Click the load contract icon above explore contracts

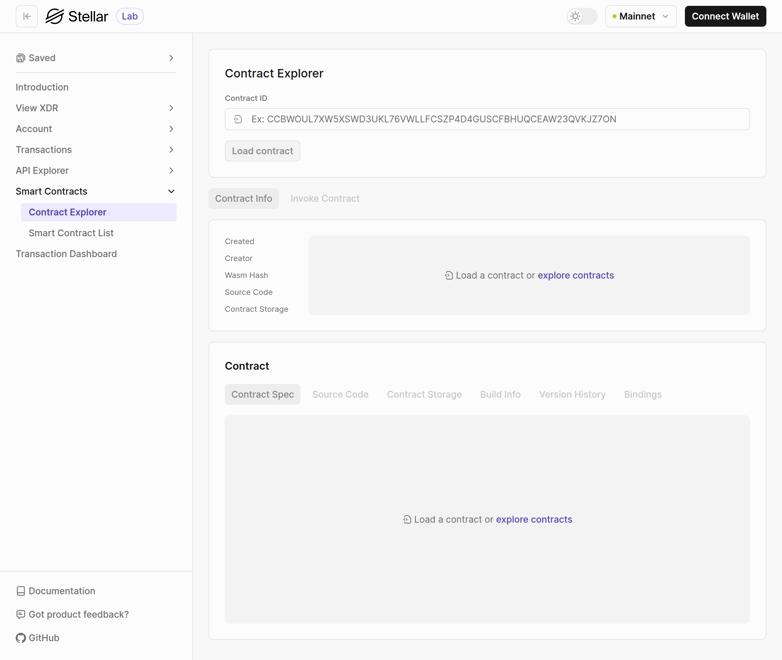click(x=448, y=275)
